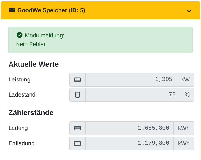Click the green checkmark status icon
This screenshot has height=160, width=201.
(x=19, y=35)
